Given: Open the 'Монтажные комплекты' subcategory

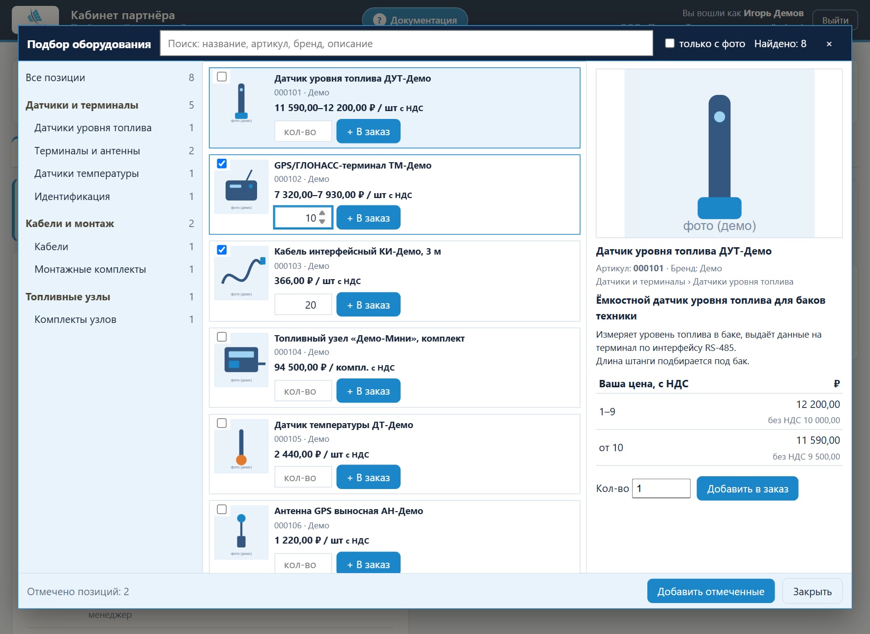Looking at the screenshot, I should tap(110, 269).
